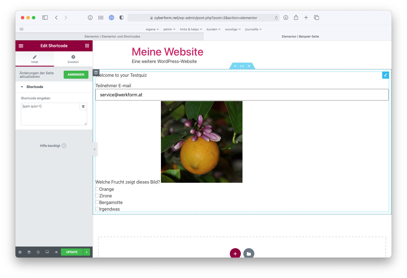Add a new section with plus button
The width and height of the screenshot is (407, 278).
tap(235, 253)
